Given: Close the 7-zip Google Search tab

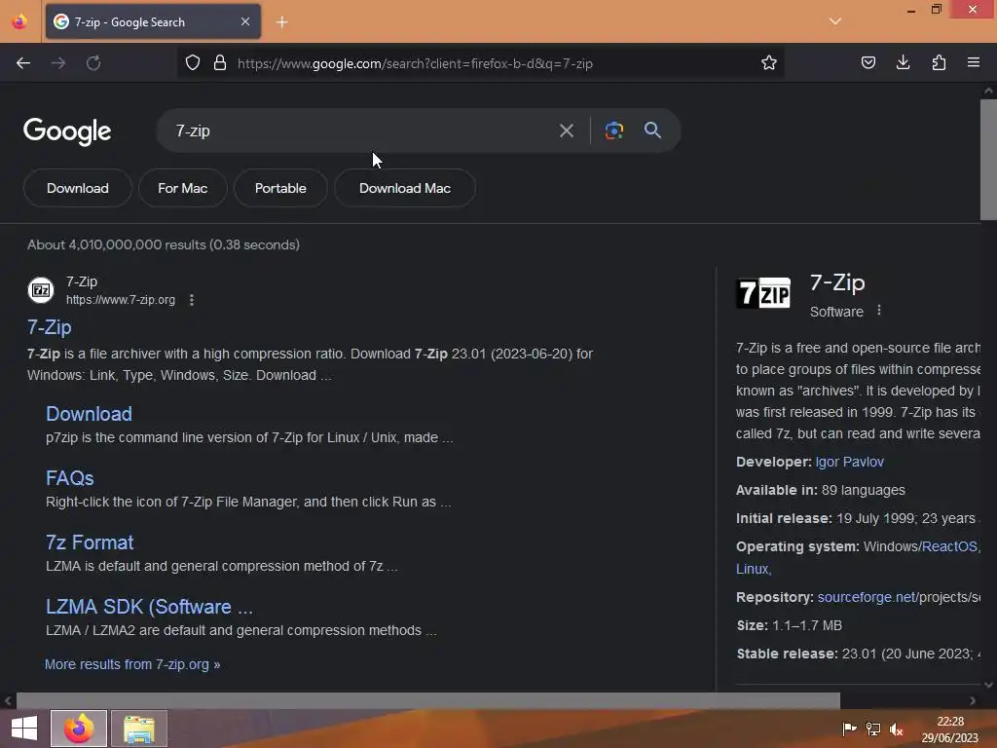Looking at the screenshot, I should [245, 21].
